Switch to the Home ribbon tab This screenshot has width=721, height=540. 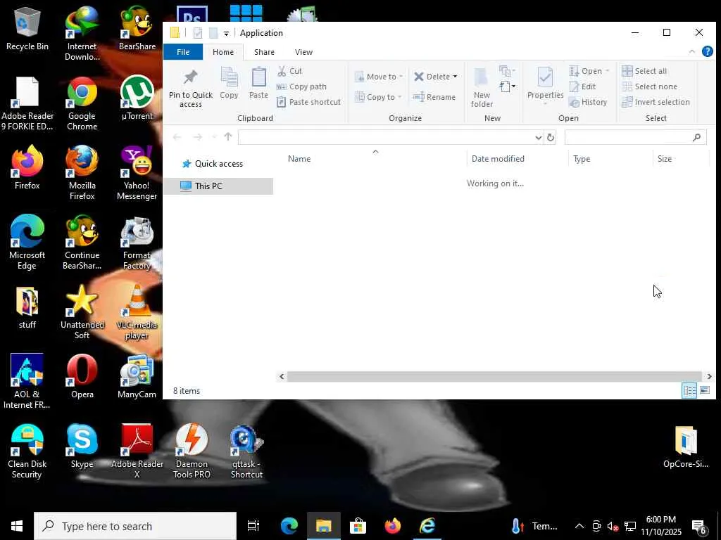[223, 52]
